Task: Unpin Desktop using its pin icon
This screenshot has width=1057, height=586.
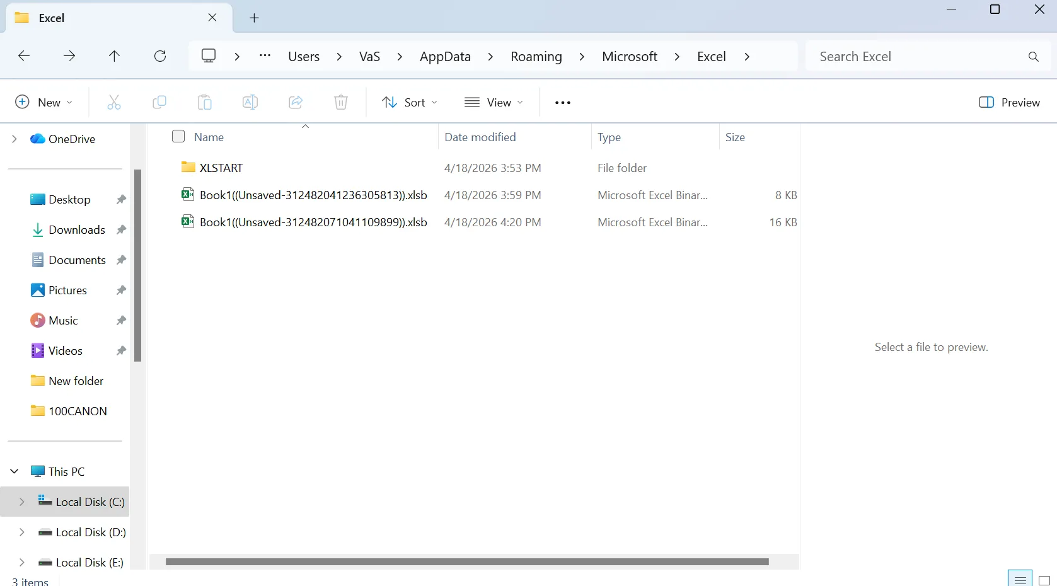Action: (x=121, y=200)
